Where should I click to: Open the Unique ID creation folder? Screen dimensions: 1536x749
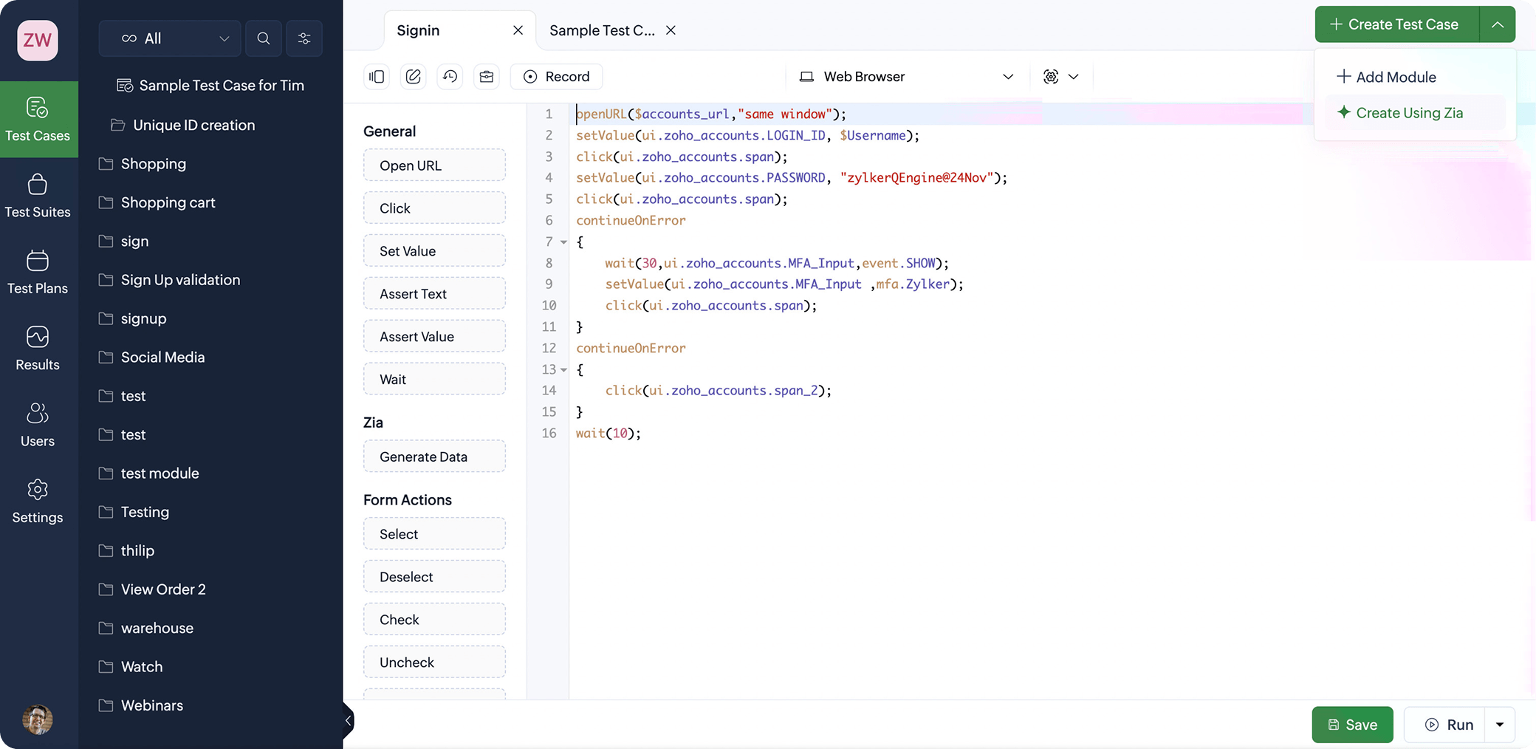tap(183, 126)
